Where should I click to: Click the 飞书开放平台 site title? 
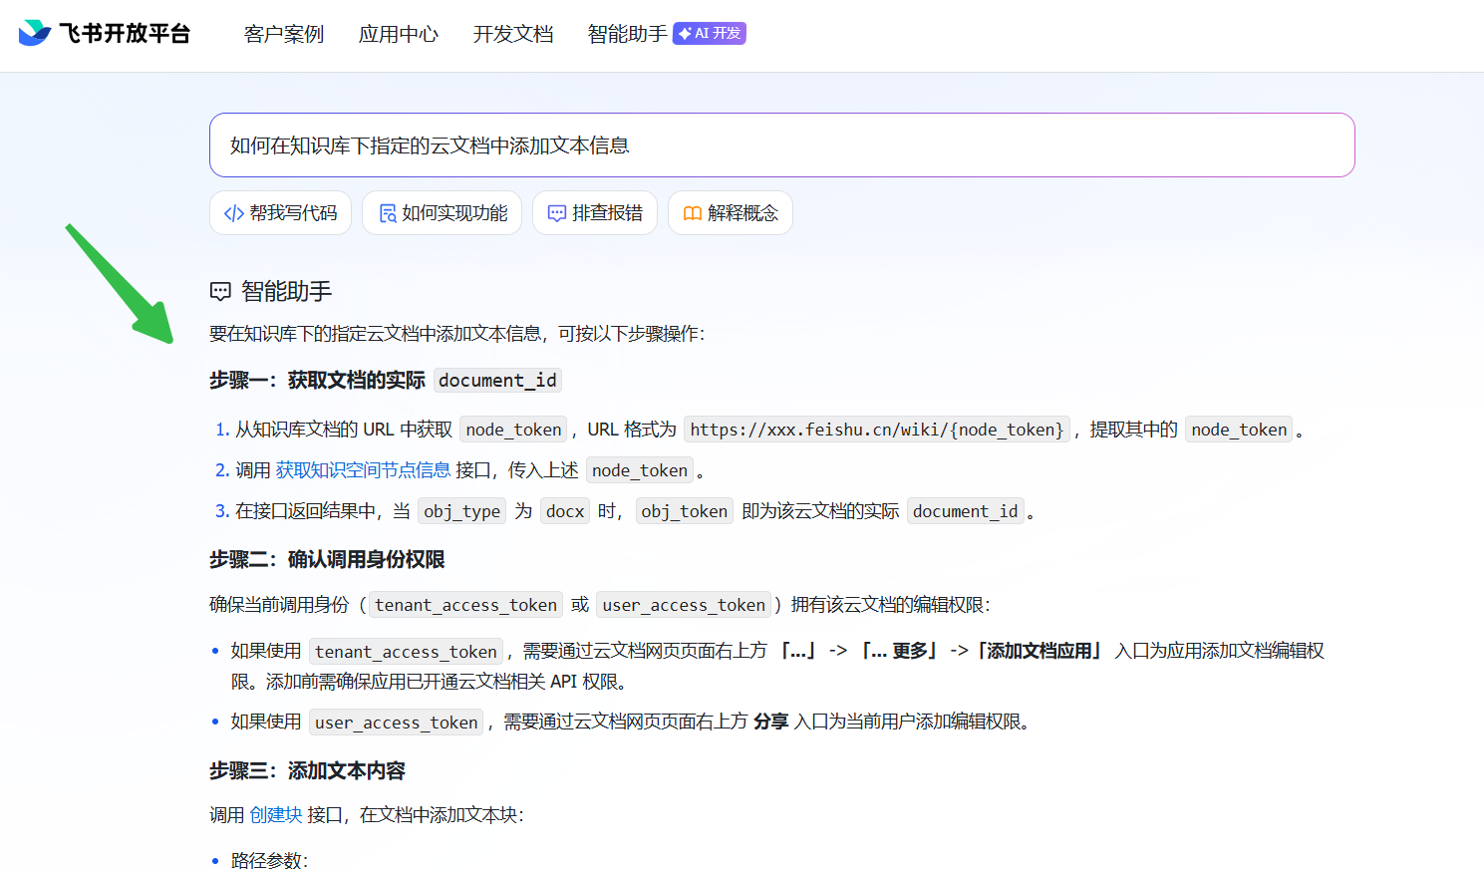pyautogui.click(x=125, y=34)
